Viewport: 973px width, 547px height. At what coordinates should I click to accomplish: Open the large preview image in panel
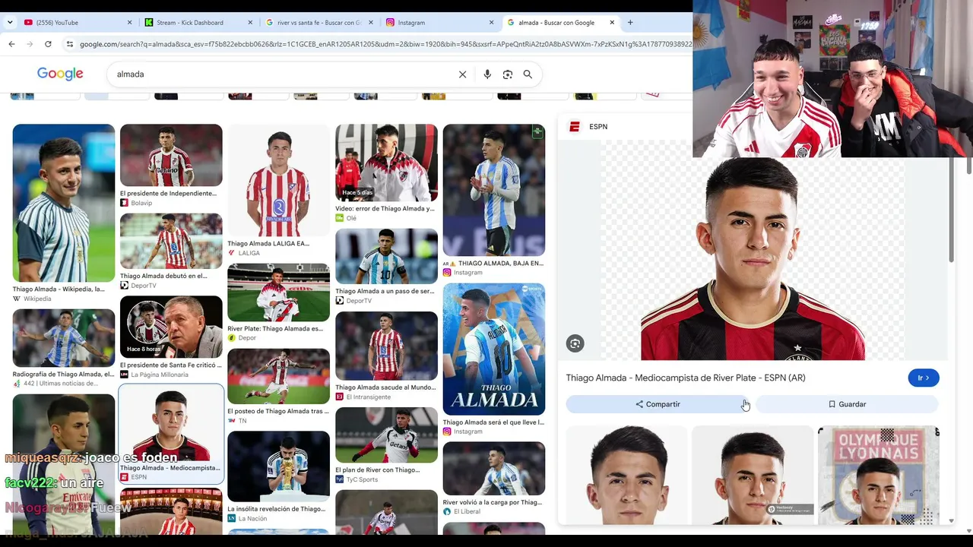(x=753, y=258)
